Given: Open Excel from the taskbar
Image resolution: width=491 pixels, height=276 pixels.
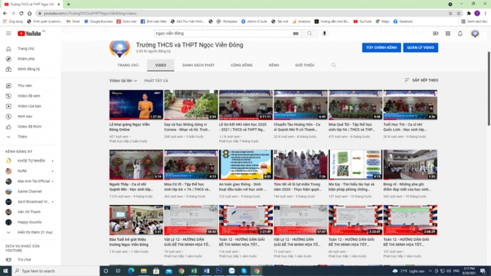Looking at the screenshot, I should pos(193,271).
